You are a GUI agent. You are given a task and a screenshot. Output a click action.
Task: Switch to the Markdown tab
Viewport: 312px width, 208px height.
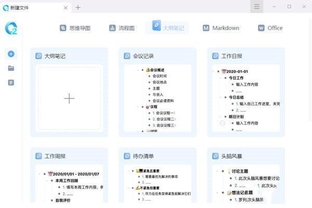click(x=221, y=28)
